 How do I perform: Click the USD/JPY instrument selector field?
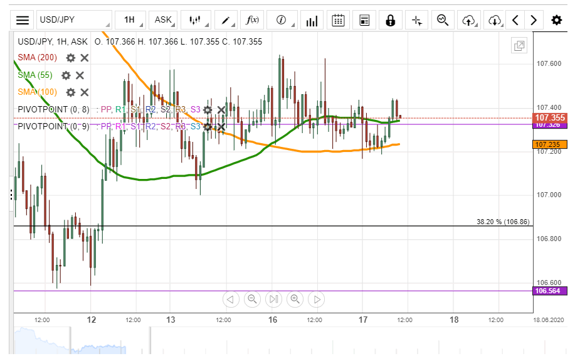coord(74,20)
